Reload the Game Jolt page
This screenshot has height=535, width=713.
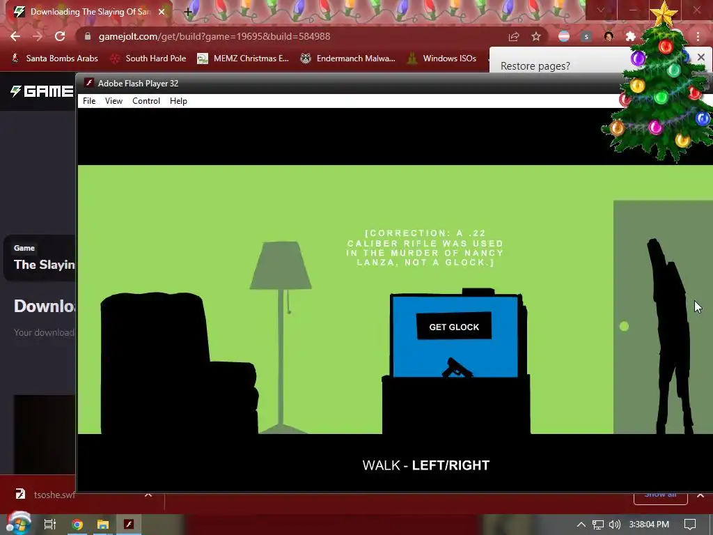tap(60, 36)
